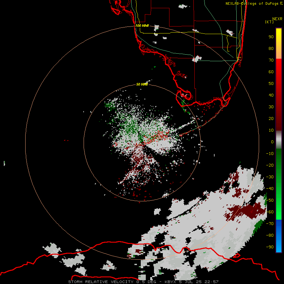Image resolution: width=284 pixels, height=284 pixels.
Task: Select the 30 value on velocity scale
Action: (271, 107)
